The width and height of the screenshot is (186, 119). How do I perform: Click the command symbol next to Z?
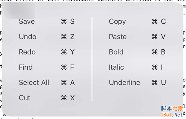point(64,37)
